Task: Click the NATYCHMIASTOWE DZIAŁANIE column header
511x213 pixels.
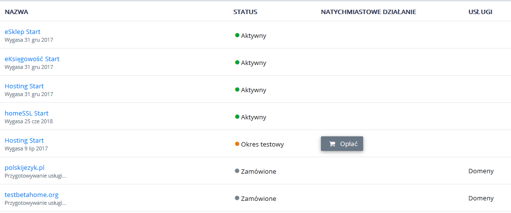Action: pyautogui.click(x=368, y=12)
